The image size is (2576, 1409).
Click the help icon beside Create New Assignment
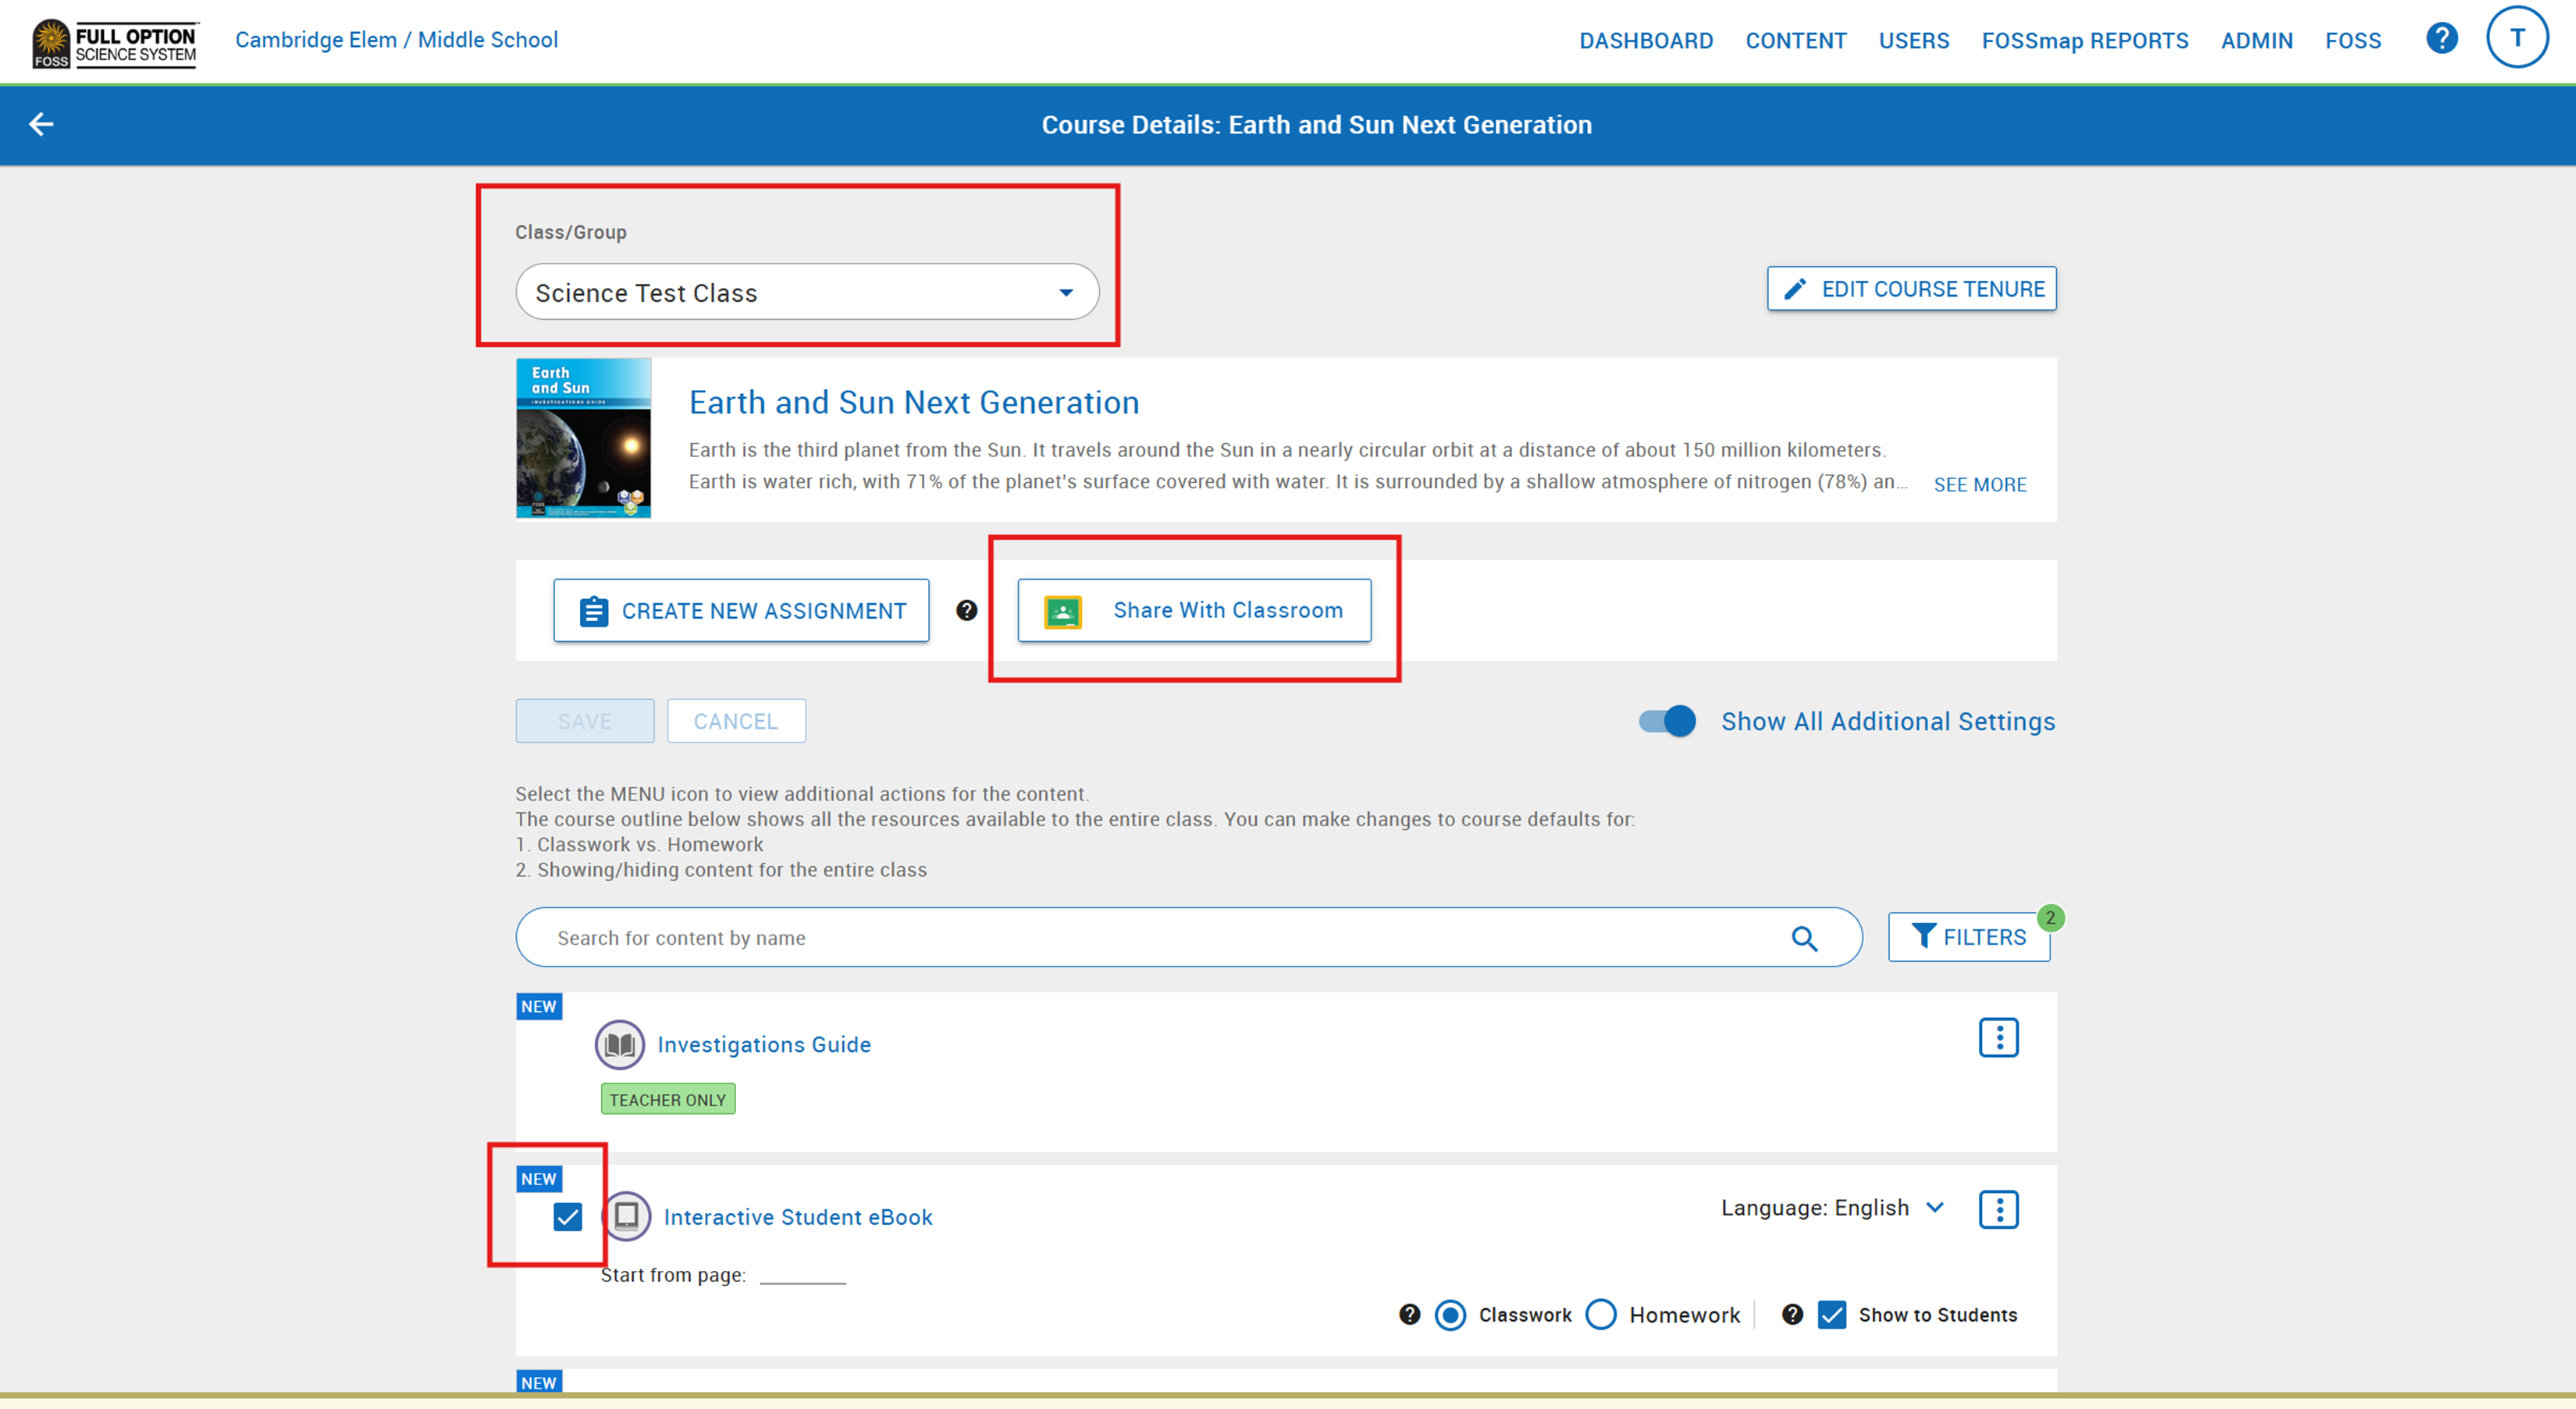[966, 611]
